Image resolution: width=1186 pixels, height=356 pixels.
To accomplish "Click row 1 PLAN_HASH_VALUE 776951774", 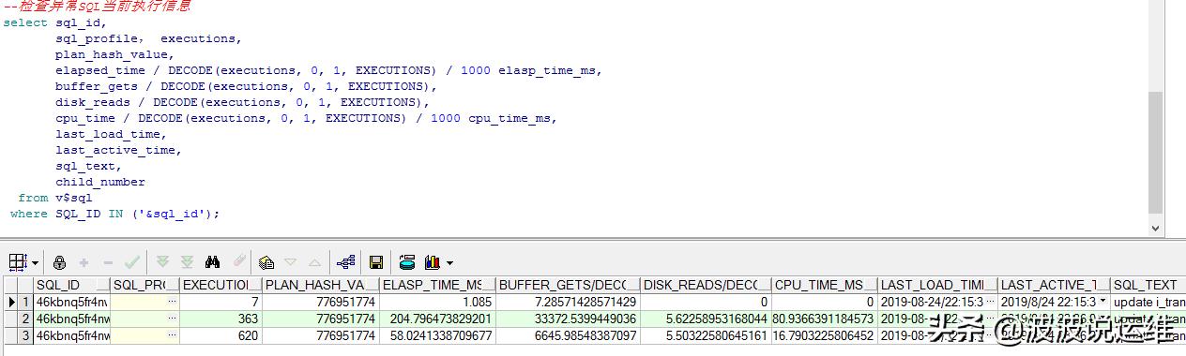I will tap(321, 302).
